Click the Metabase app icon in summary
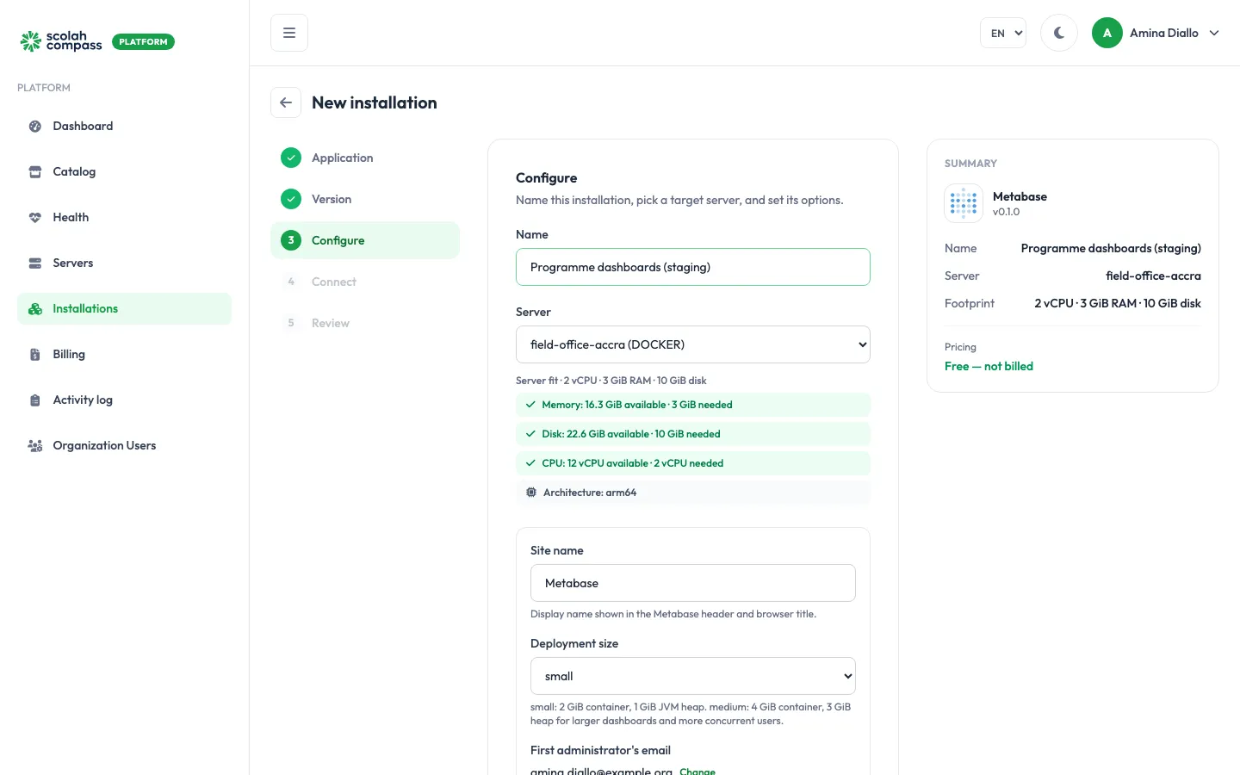Image resolution: width=1240 pixels, height=775 pixels. [964, 203]
